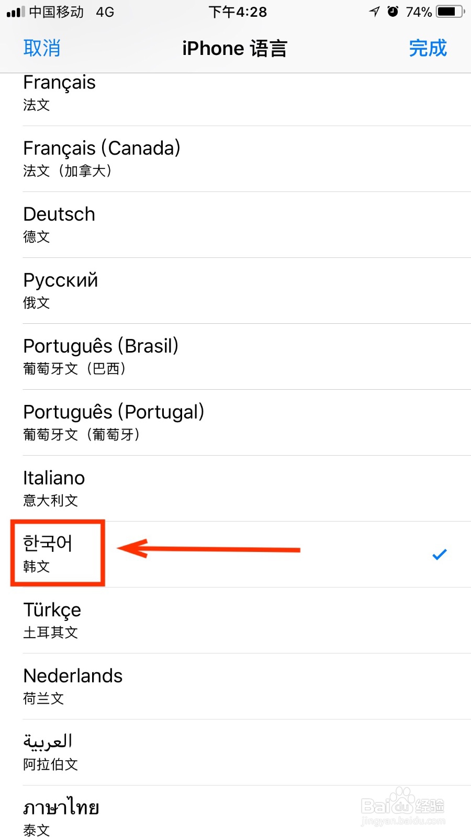Select Français 法文 language
This screenshot has height=837, width=471.
point(235,99)
